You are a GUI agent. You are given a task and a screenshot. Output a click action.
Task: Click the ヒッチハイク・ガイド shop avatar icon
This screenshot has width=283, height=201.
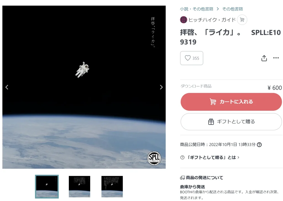(184, 20)
